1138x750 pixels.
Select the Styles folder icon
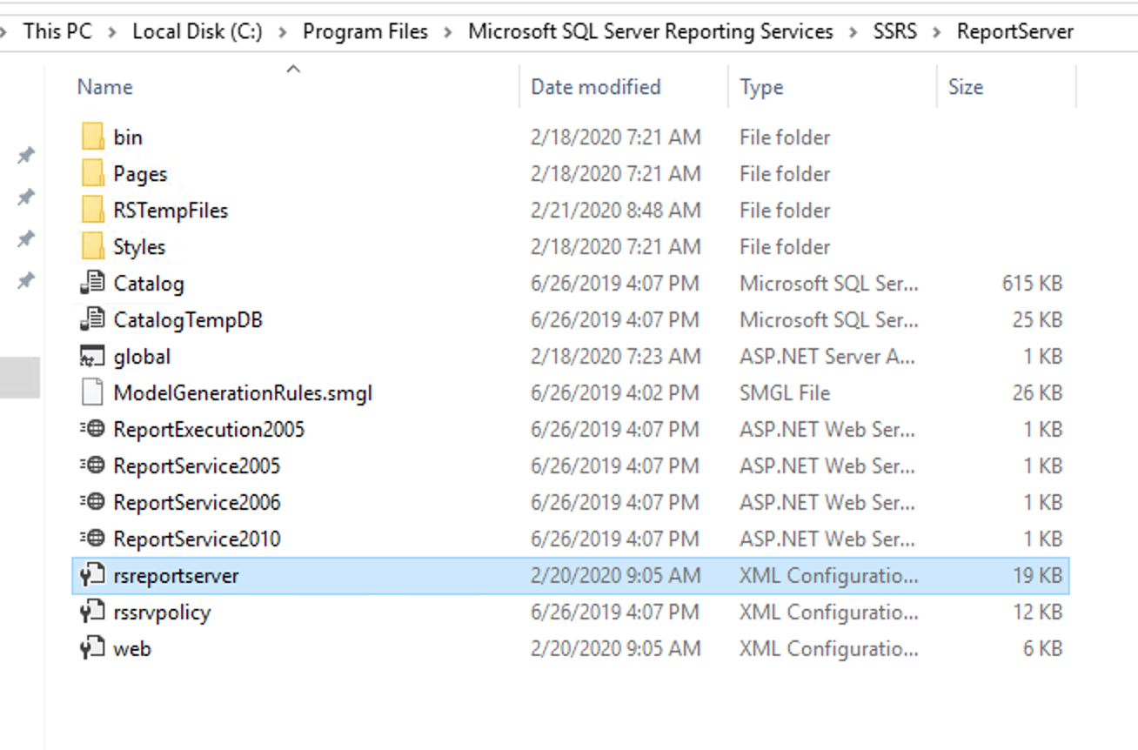[92, 246]
